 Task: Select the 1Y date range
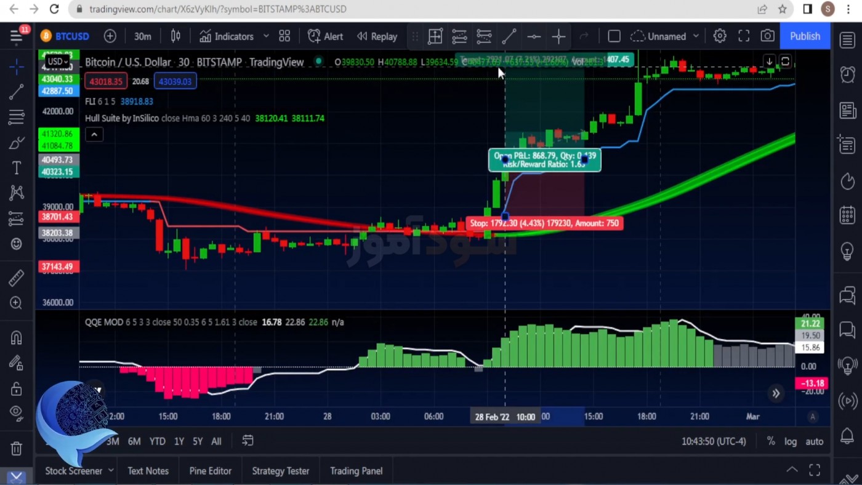pyautogui.click(x=179, y=441)
